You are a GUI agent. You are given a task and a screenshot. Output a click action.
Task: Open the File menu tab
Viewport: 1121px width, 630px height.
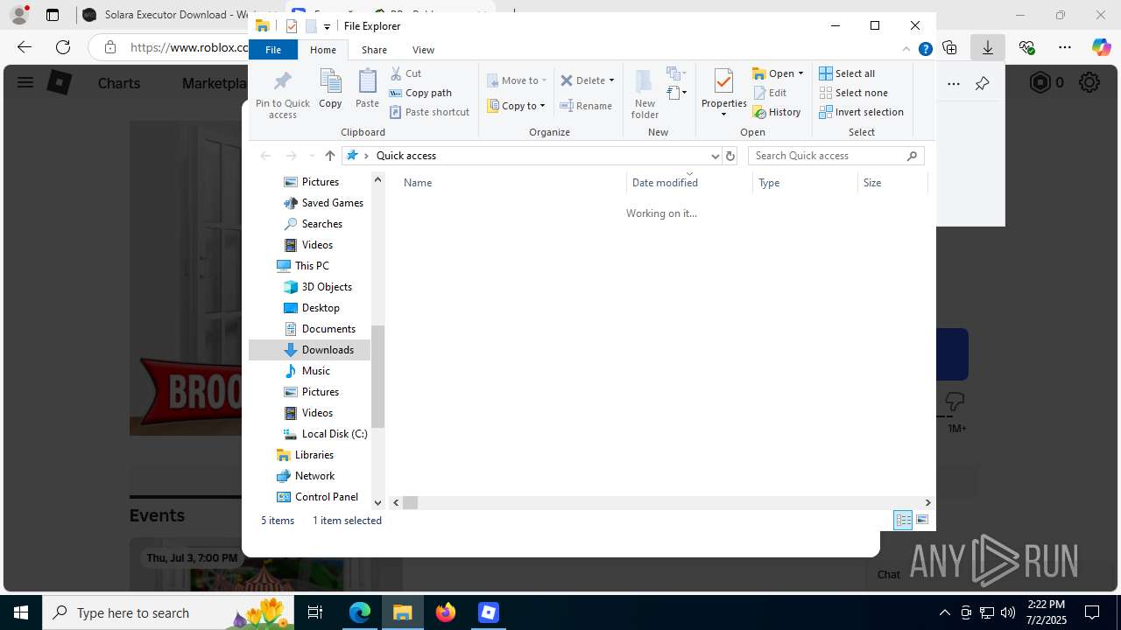[273, 50]
